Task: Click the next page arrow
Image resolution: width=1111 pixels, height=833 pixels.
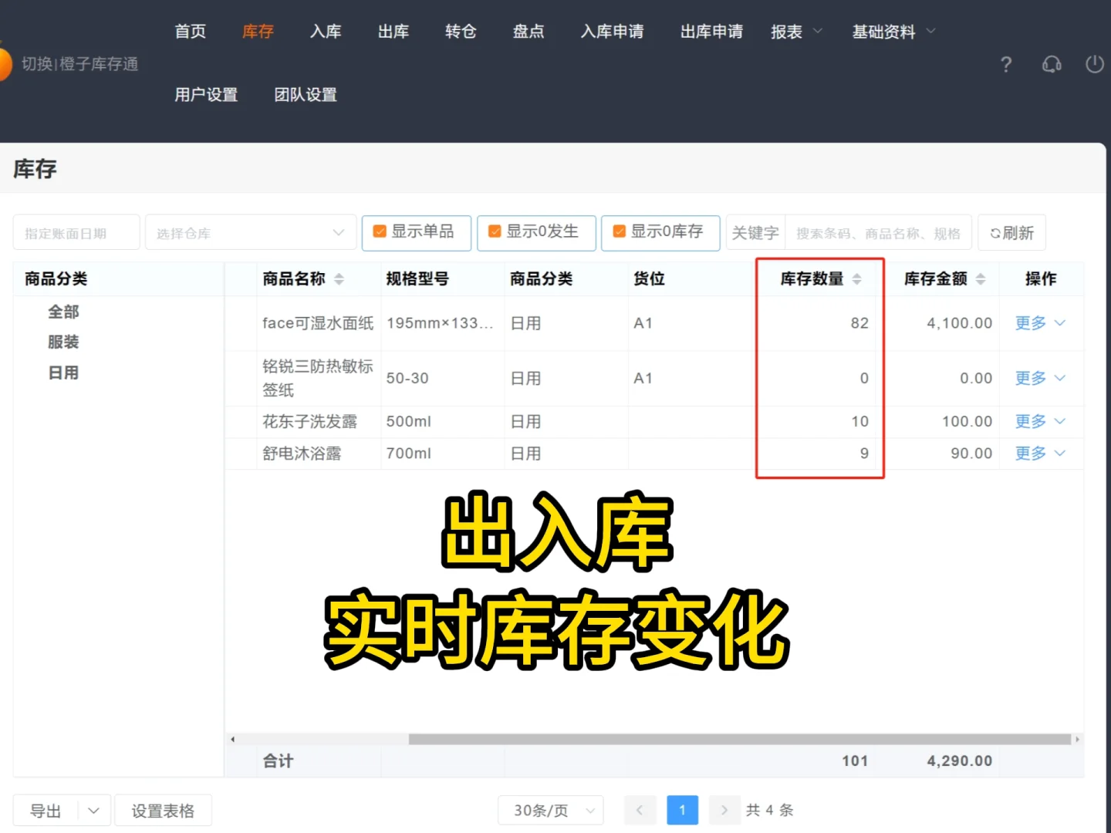Action: [724, 810]
